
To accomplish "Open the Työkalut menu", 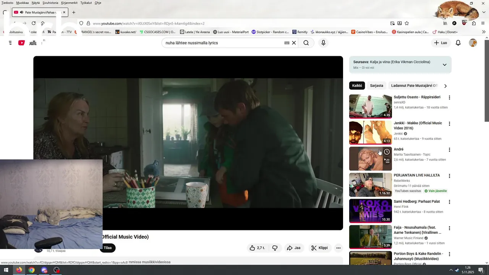I will (x=86, y=3).
